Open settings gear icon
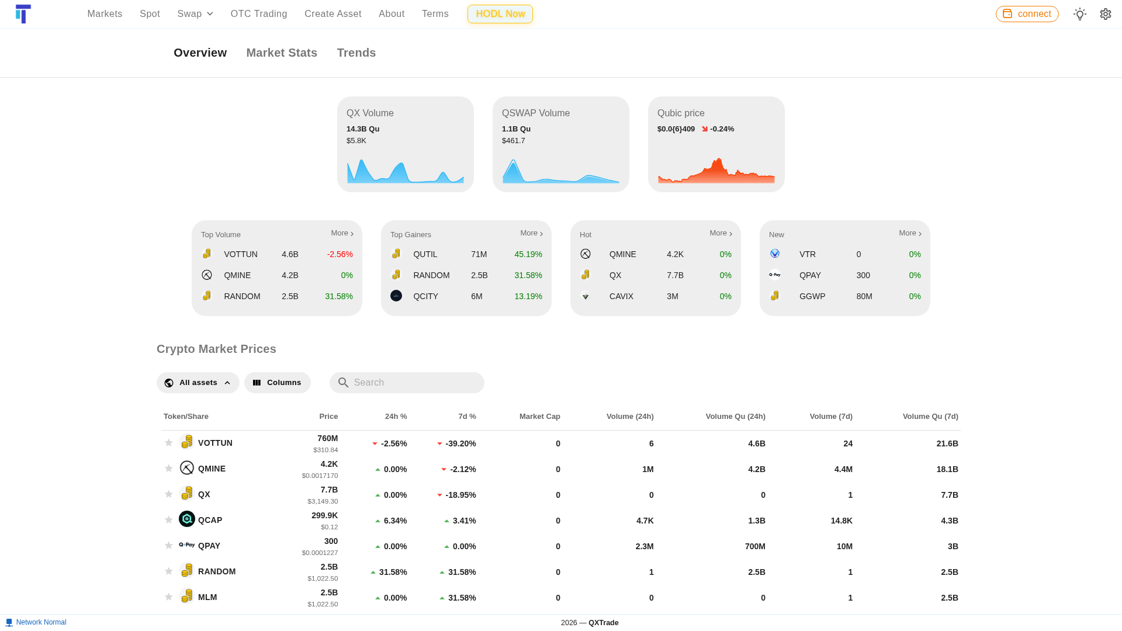The height and width of the screenshot is (631, 1122). point(1106,14)
